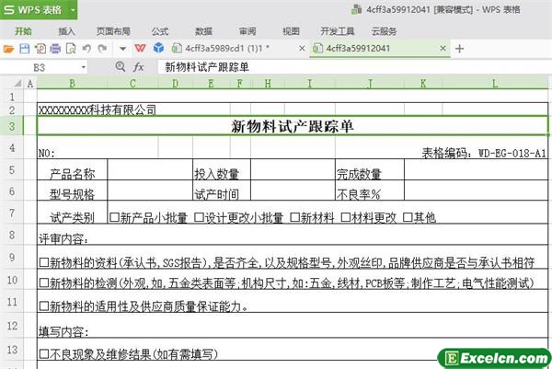Click the red WPS W icon

[x=140, y=48]
